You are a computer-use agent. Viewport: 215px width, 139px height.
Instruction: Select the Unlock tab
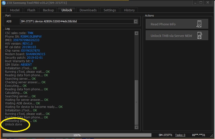(67, 10)
